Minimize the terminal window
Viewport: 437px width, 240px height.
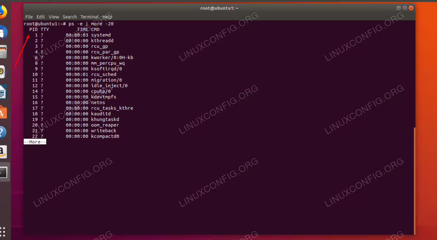point(398,8)
